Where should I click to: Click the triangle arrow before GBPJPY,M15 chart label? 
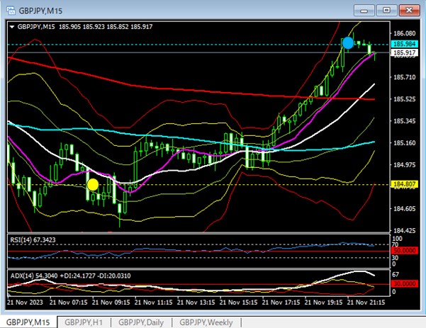coord(12,26)
